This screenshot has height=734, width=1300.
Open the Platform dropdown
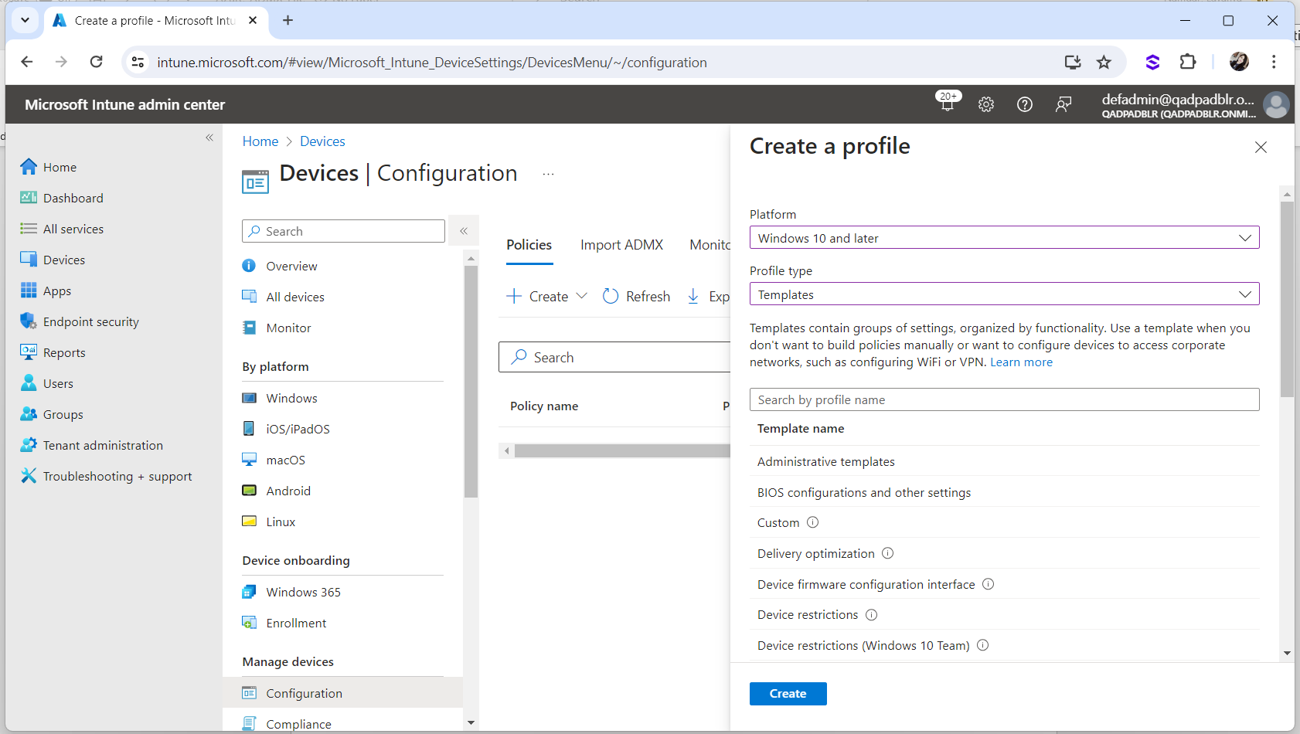1004,238
